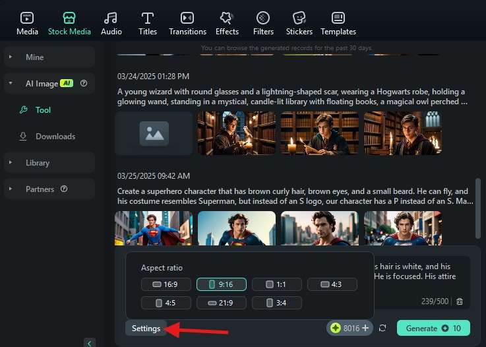The width and height of the screenshot is (486, 347).
Task: Open the placeholder image thumbnail
Action: (x=154, y=133)
